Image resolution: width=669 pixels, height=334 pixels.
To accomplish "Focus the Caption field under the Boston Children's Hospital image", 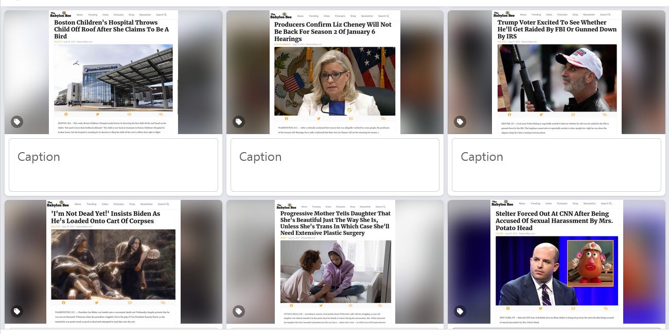I will [x=113, y=164].
